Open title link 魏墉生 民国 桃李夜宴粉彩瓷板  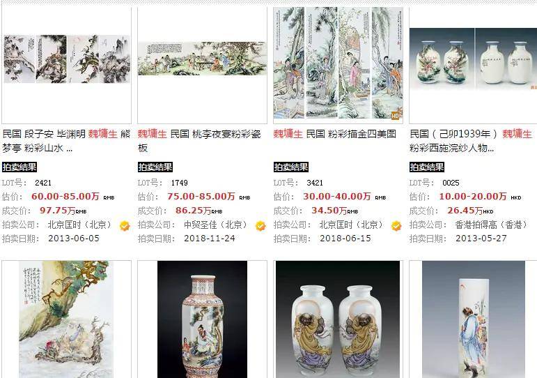point(200,141)
